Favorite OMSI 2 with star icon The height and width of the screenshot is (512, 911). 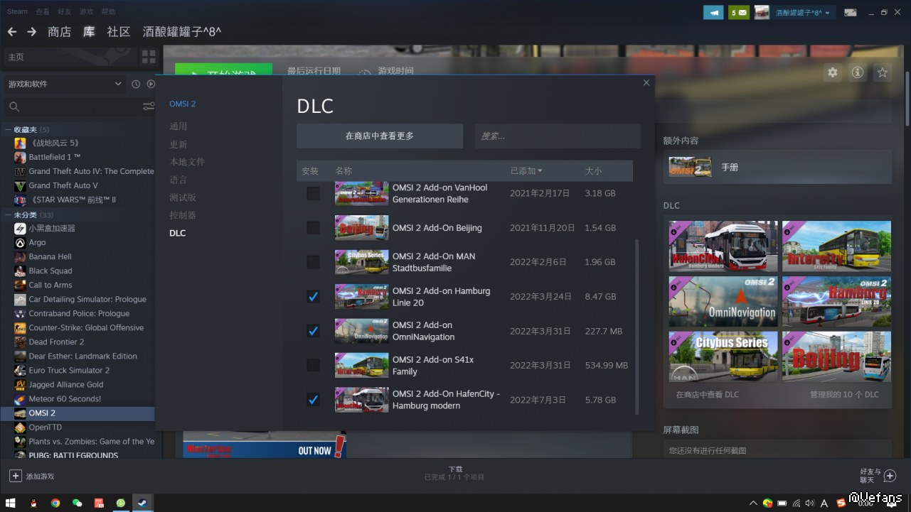click(883, 72)
